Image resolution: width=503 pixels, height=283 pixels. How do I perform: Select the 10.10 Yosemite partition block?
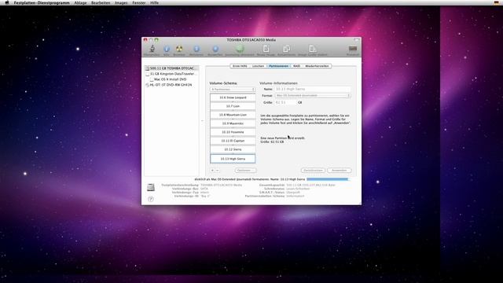tap(233, 132)
